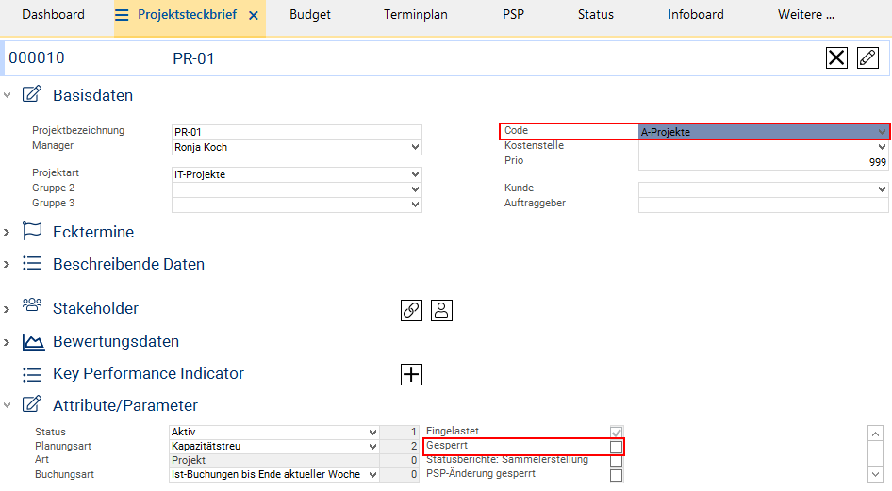Click the attribute list scrollbar down arrow
This screenshot has height=491, width=892.
(874, 474)
